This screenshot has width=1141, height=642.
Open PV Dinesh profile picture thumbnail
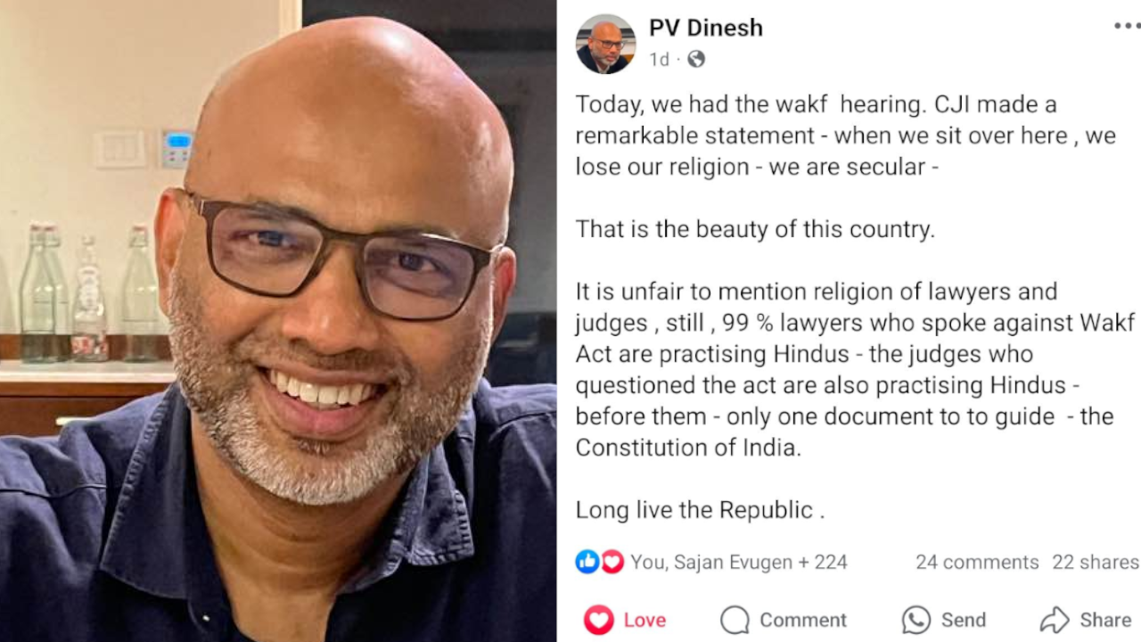[x=606, y=43]
